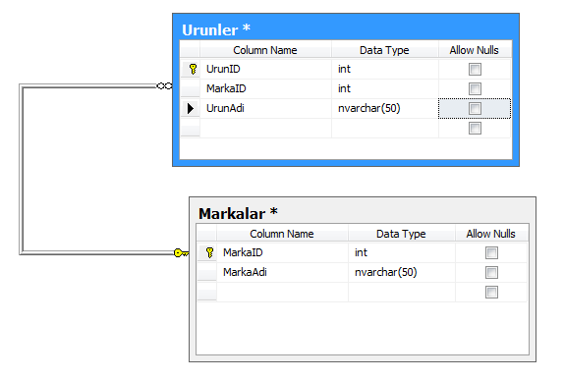Click the row selector beside MarkaAdi
Image resolution: width=564 pixels, height=380 pixels.
pos(207,273)
